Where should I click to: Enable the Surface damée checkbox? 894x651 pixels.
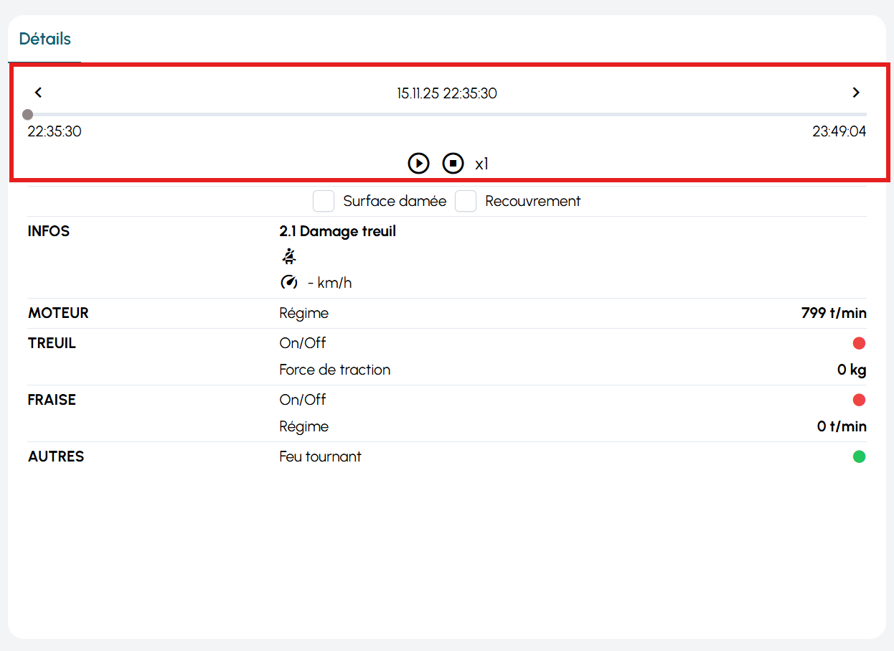coord(324,201)
